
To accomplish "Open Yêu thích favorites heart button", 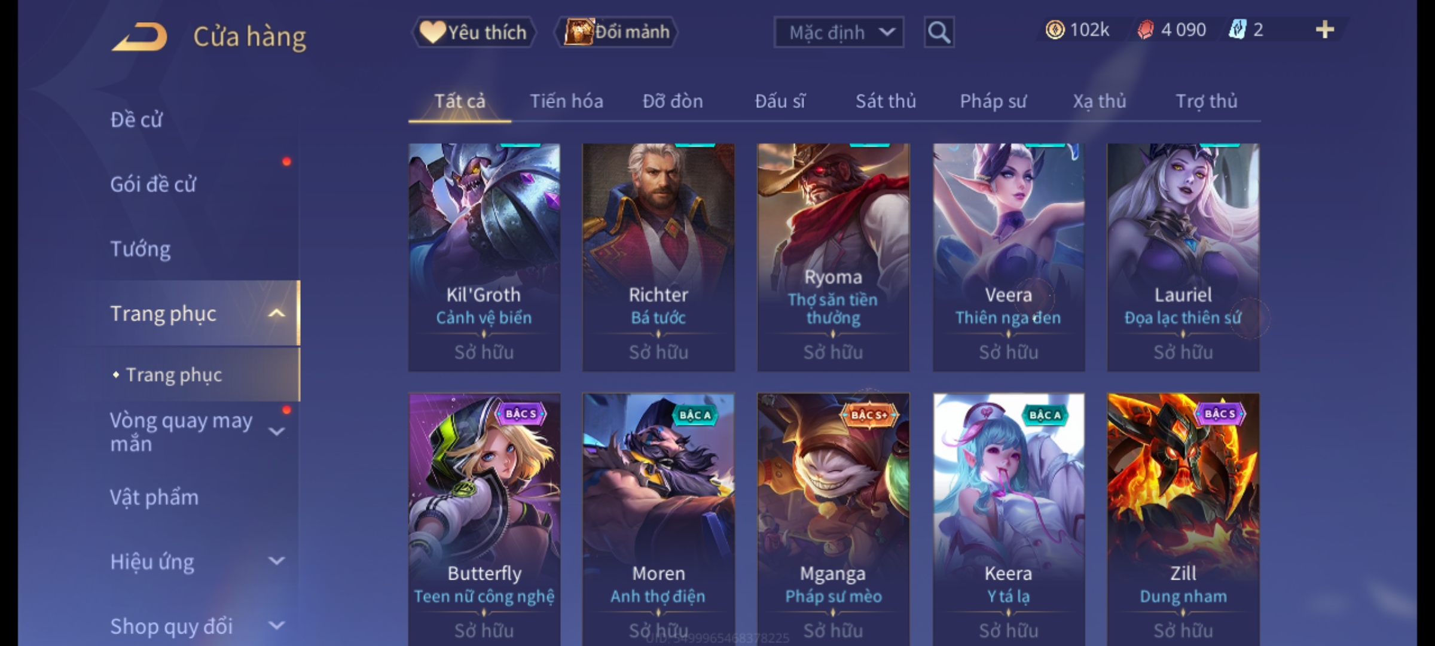I will click(x=474, y=32).
